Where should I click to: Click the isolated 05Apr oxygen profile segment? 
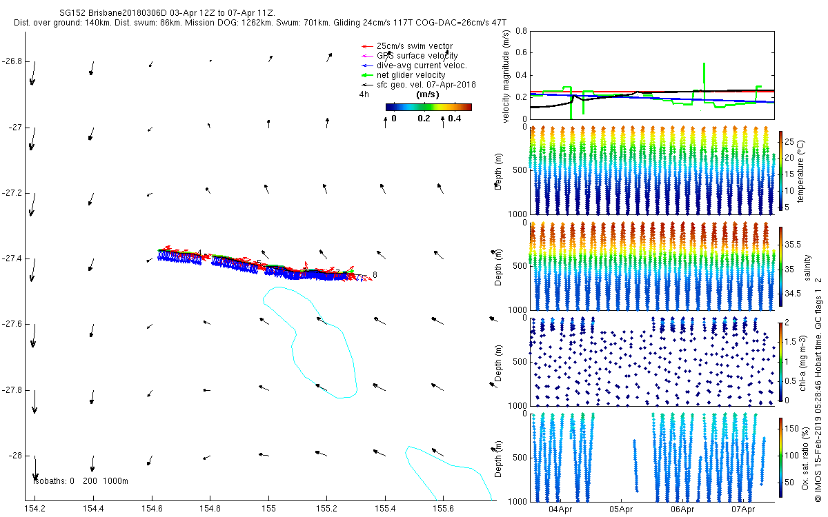click(635, 465)
